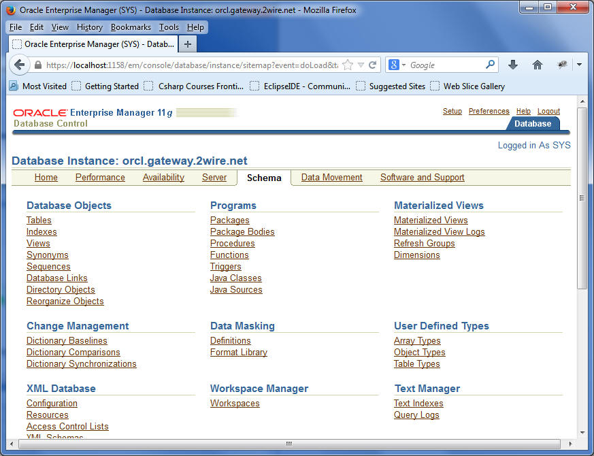Click the Google search engine icon
This screenshot has height=456, width=594.
point(393,65)
